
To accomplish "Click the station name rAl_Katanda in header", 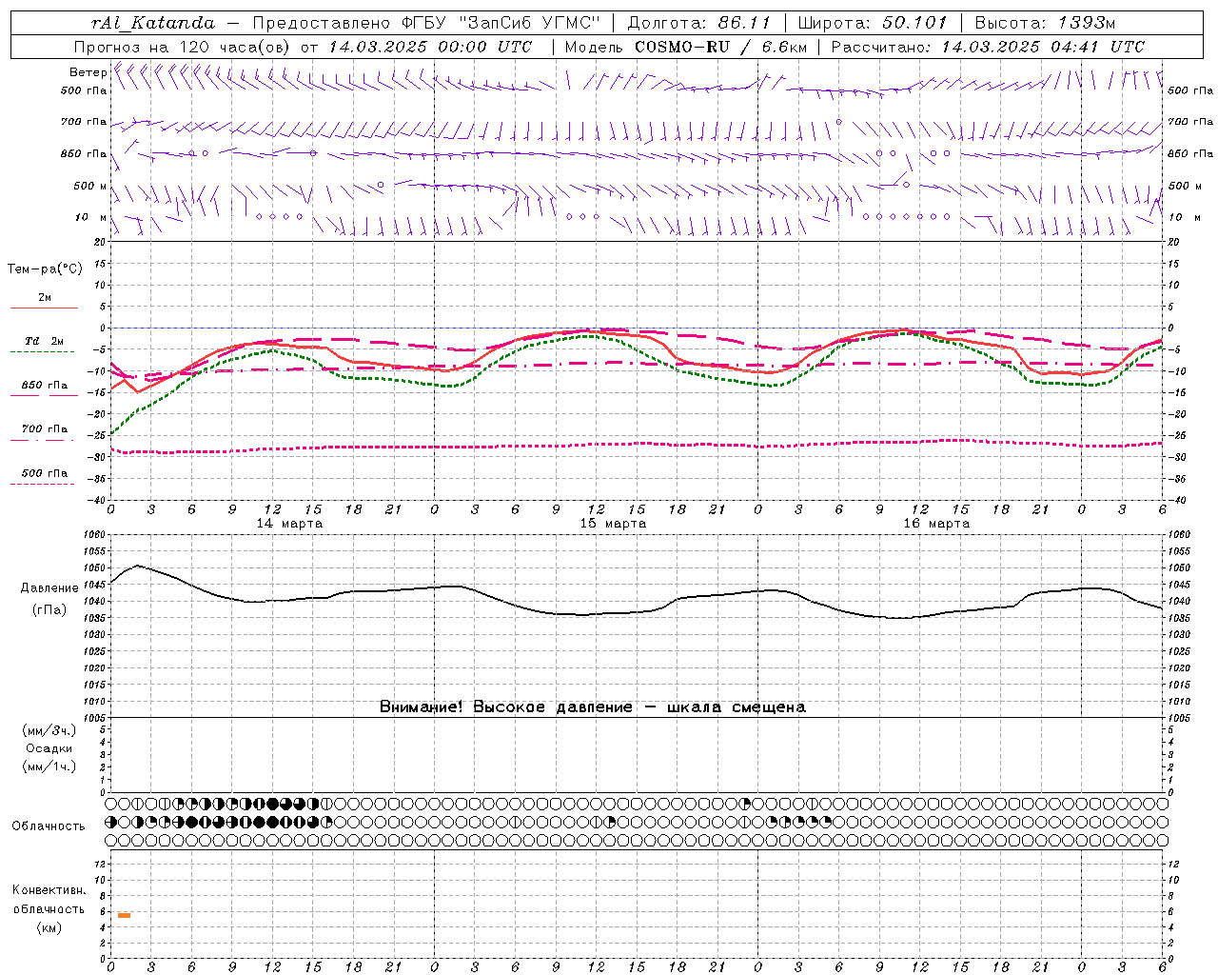I will coord(153,23).
